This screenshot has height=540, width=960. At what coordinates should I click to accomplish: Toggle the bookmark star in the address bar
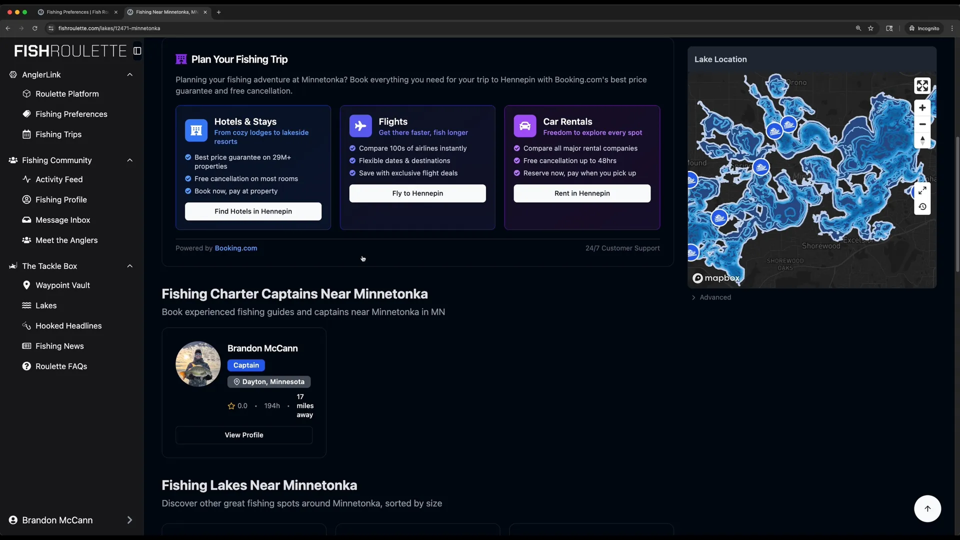pyautogui.click(x=870, y=28)
